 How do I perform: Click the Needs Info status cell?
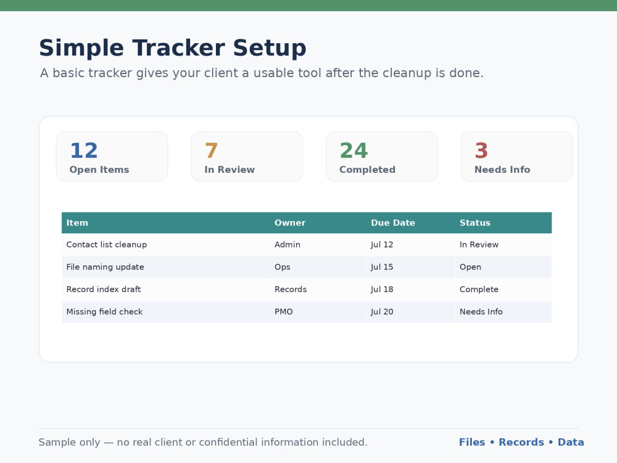503,312
